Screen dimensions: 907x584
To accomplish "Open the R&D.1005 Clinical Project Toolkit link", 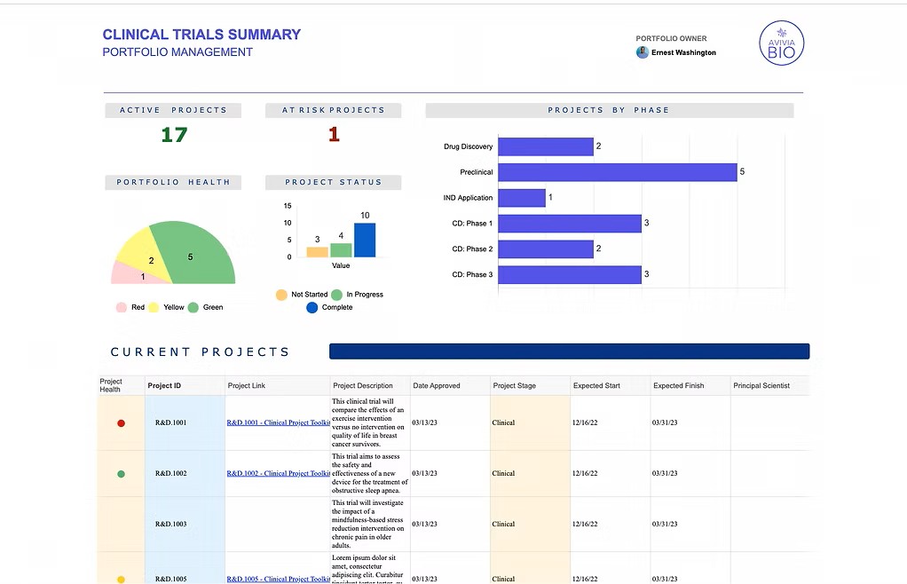I will click(x=278, y=578).
